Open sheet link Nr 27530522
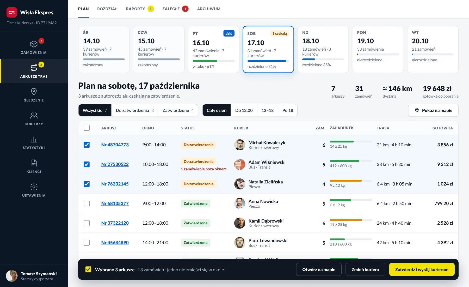 pyautogui.click(x=115, y=164)
